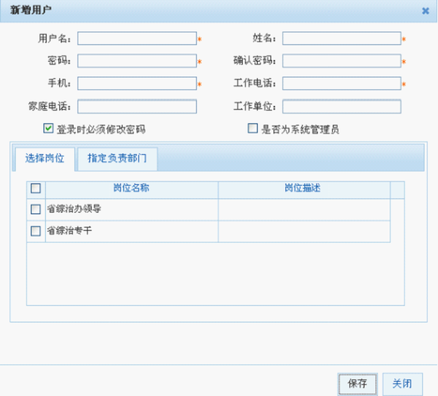Close the 新增用户 dialog with the X icon
The width and height of the screenshot is (438, 396).
[x=425, y=11]
